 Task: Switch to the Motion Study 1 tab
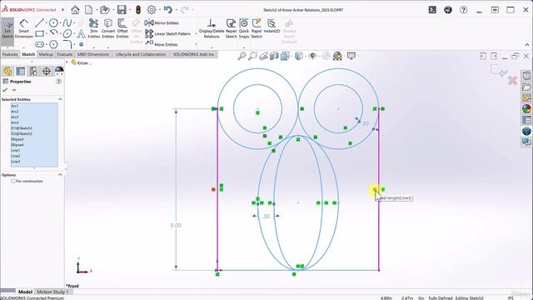(52, 292)
